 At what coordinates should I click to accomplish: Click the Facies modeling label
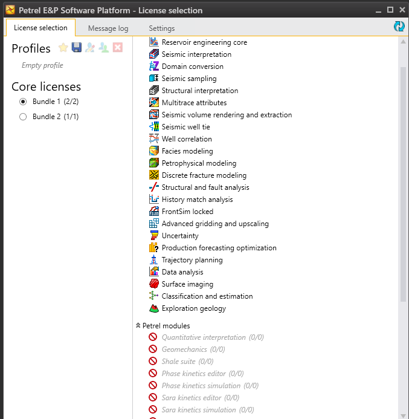187,151
